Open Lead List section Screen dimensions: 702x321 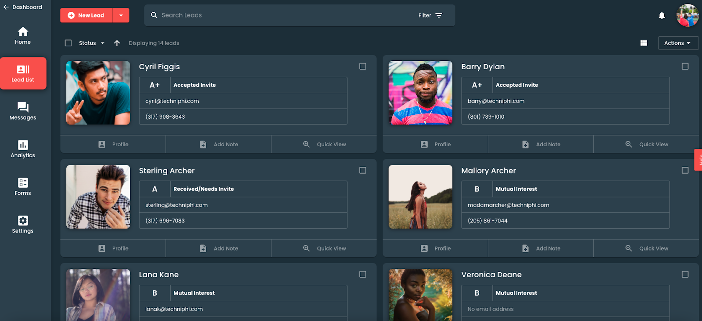tap(23, 74)
